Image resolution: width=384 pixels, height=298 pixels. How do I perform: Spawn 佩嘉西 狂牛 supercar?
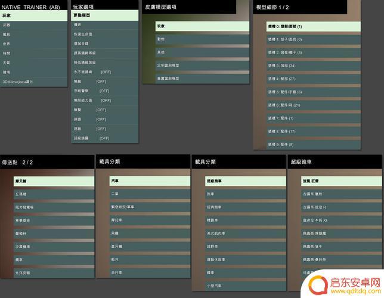pos(342,247)
